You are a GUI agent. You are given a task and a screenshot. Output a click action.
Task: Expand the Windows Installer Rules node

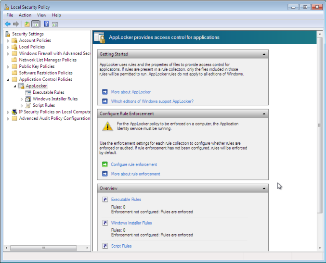(22, 99)
